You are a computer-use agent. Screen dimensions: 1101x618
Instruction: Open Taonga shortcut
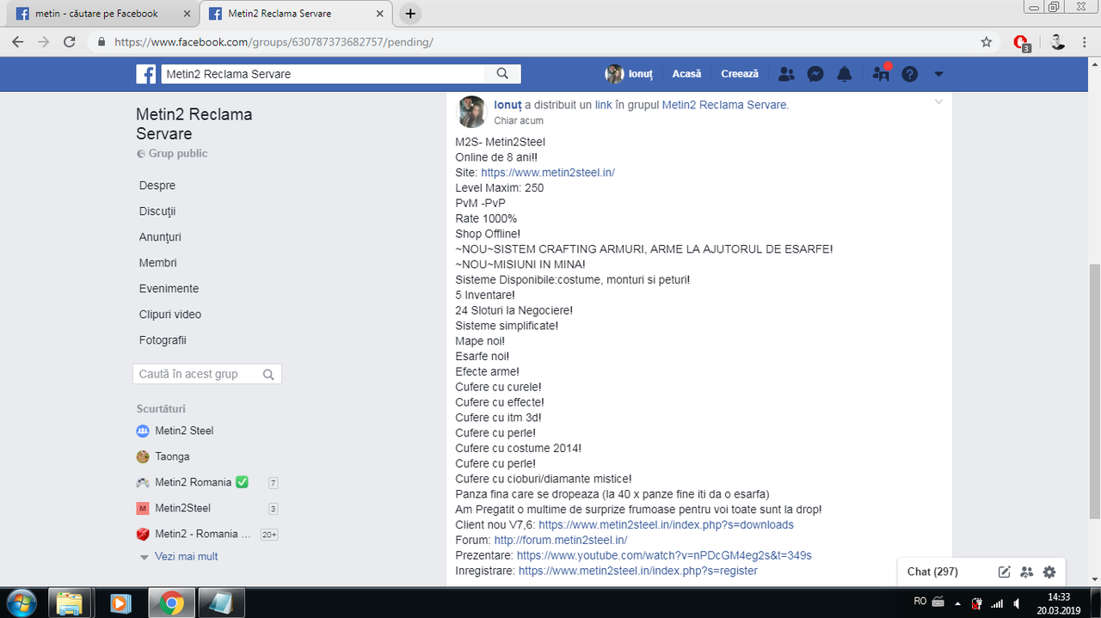coord(172,456)
